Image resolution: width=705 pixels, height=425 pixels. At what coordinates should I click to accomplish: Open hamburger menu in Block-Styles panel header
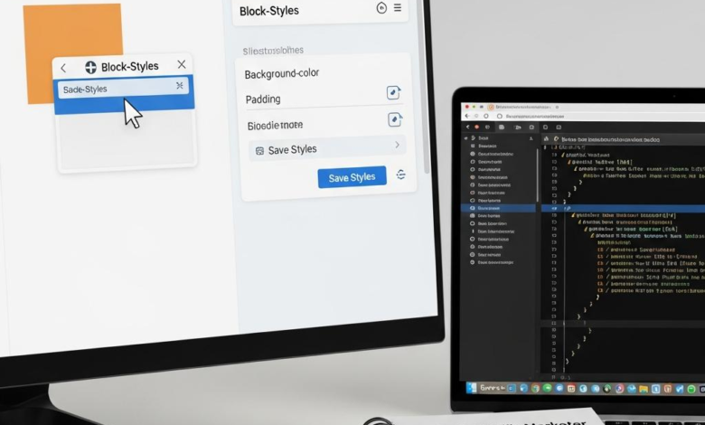pyautogui.click(x=398, y=7)
